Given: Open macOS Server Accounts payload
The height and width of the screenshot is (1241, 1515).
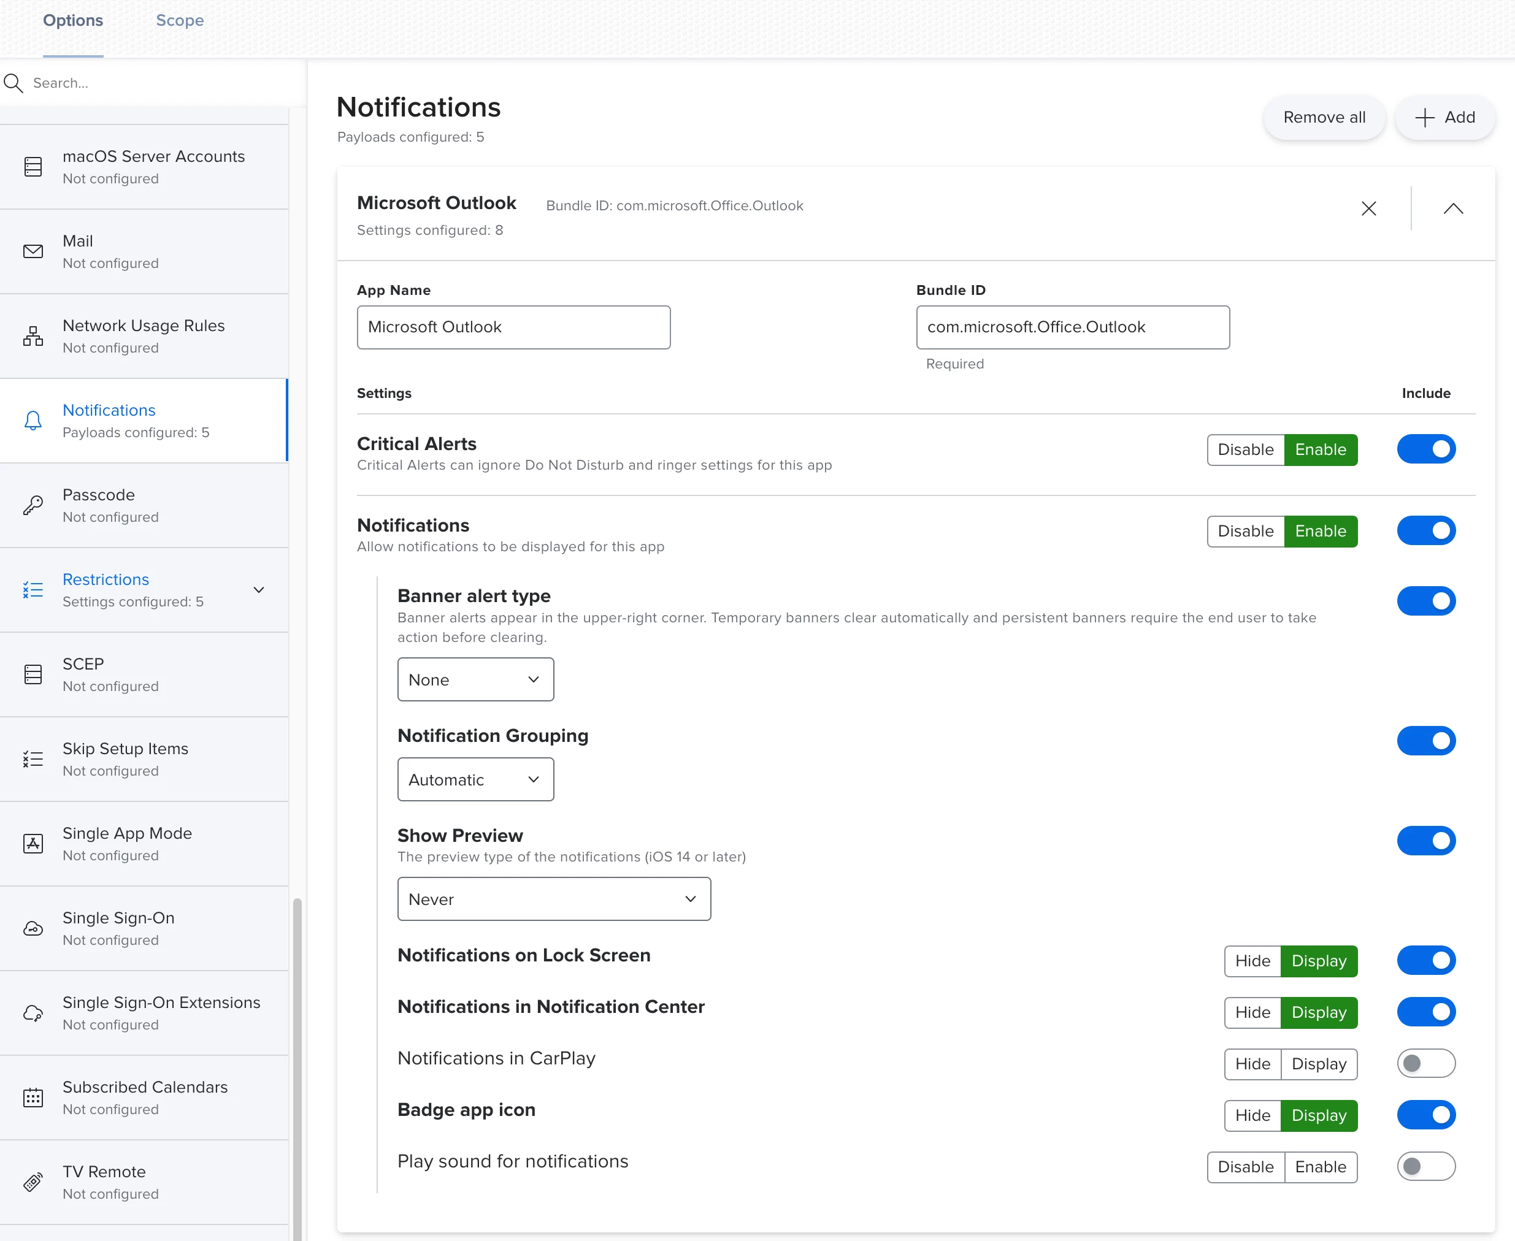Looking at the screenshot, I should pos(144,167).
